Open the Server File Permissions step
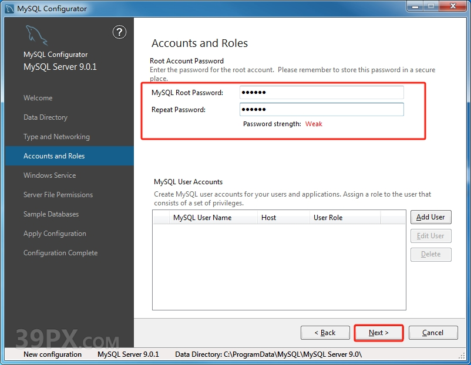The width and height of the screenshot is (471, 365). tap(58, 195)
